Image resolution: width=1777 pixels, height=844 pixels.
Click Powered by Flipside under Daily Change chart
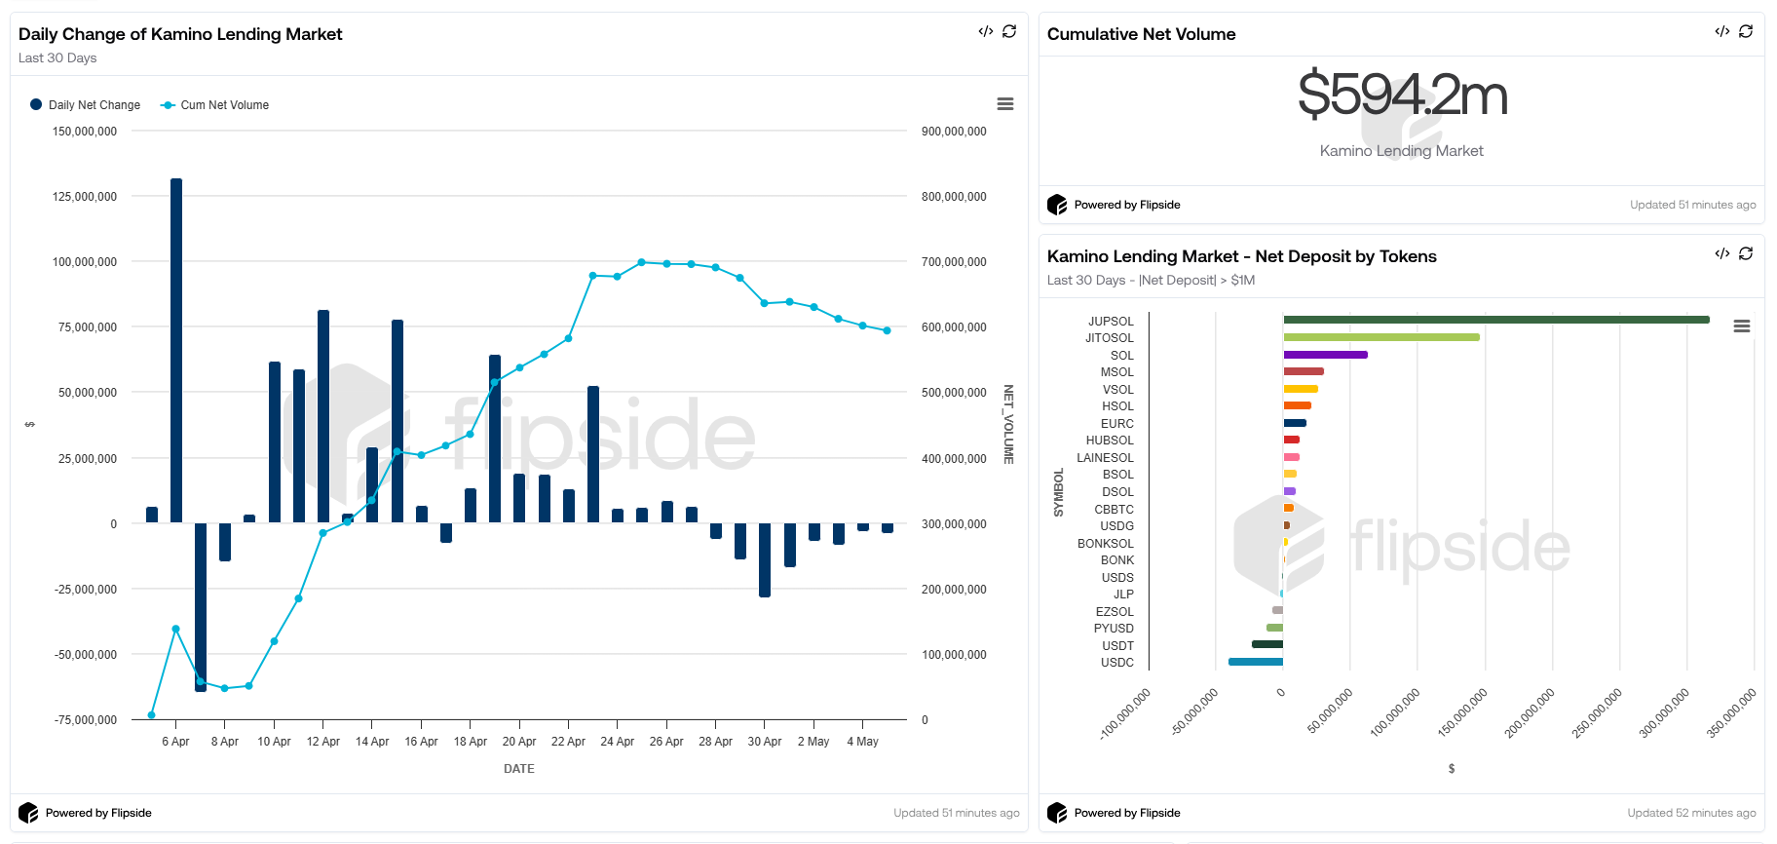tap(97, 813)
